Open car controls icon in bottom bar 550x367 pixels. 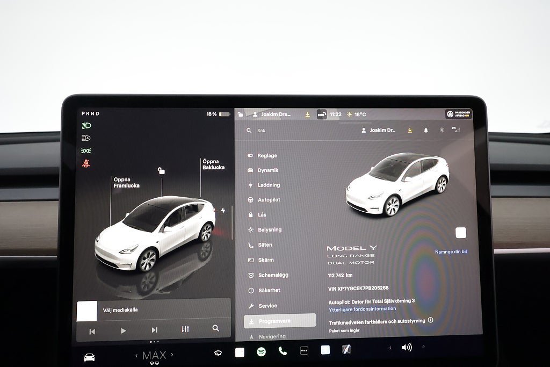click(x=90, y=357)
